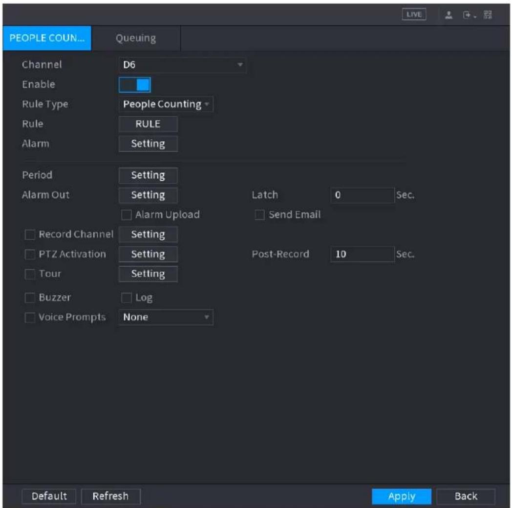Switch to the Queuing tab
The image size is (512, 508).
136,38
